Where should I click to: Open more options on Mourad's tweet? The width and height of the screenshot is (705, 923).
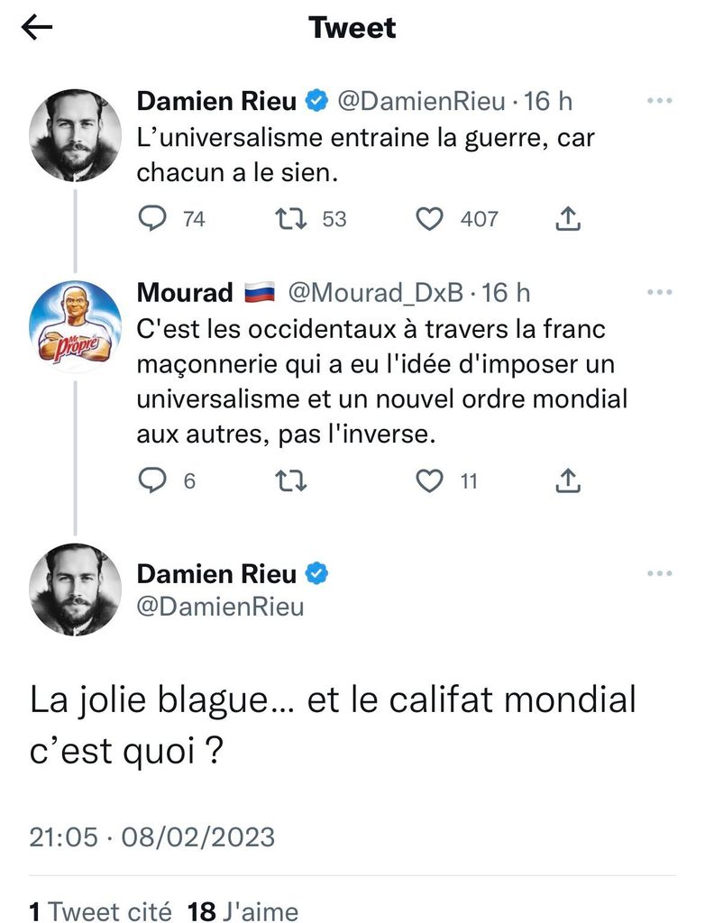[660, 292]
